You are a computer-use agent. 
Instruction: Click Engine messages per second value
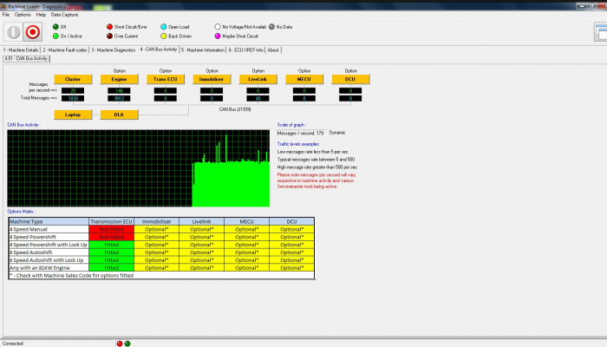pos(120,90)
